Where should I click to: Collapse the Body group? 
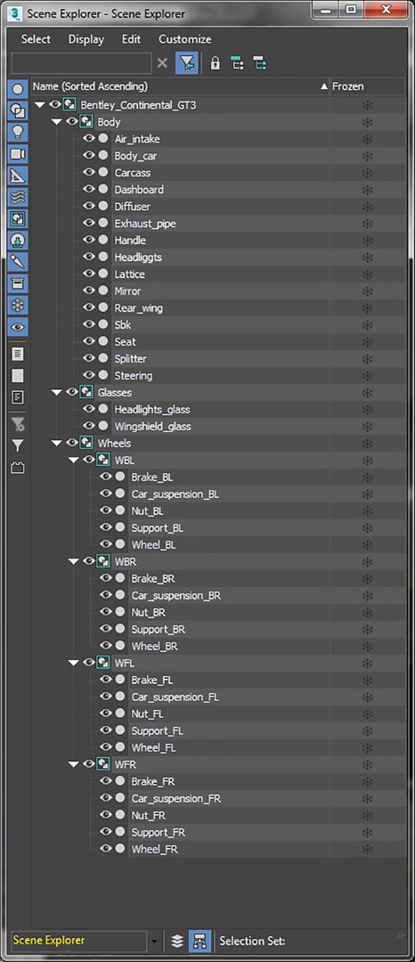tap(57, 122)
